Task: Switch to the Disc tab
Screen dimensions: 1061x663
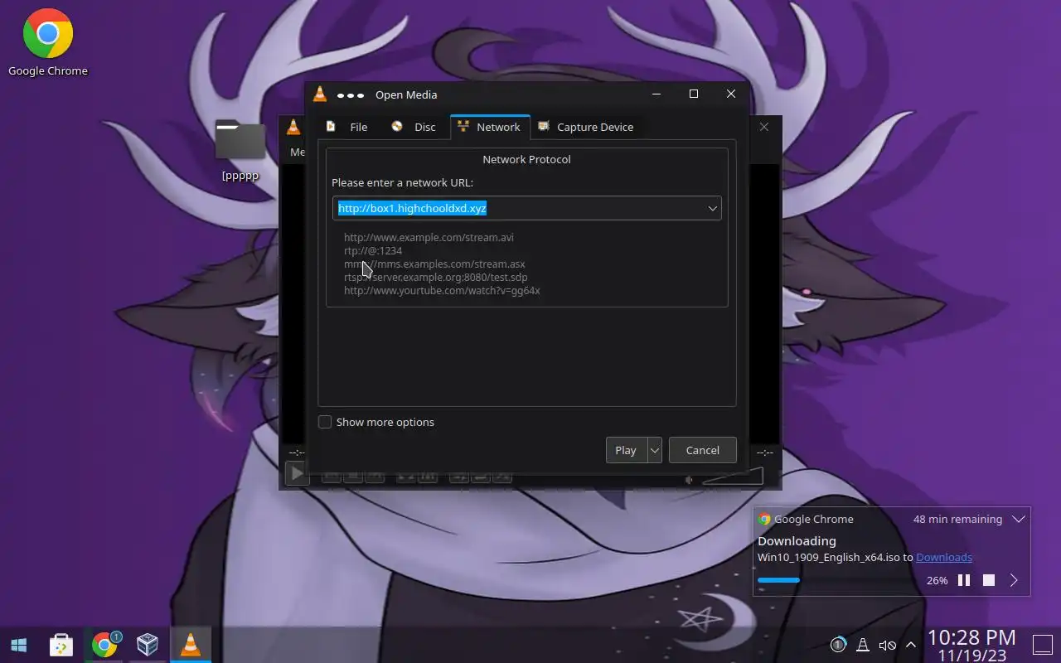Action: [x=414, y=127]
